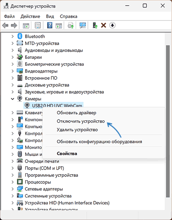Click the vertical scrollbar thumb
This screenshot has height=220, width=172.
168,121
